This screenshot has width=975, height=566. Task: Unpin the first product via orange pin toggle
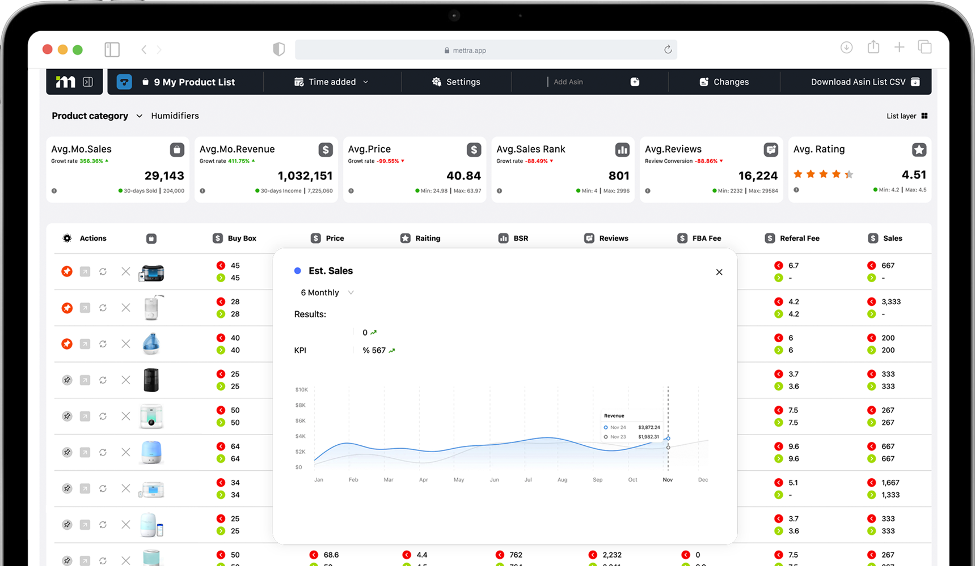tap(67, 271)
